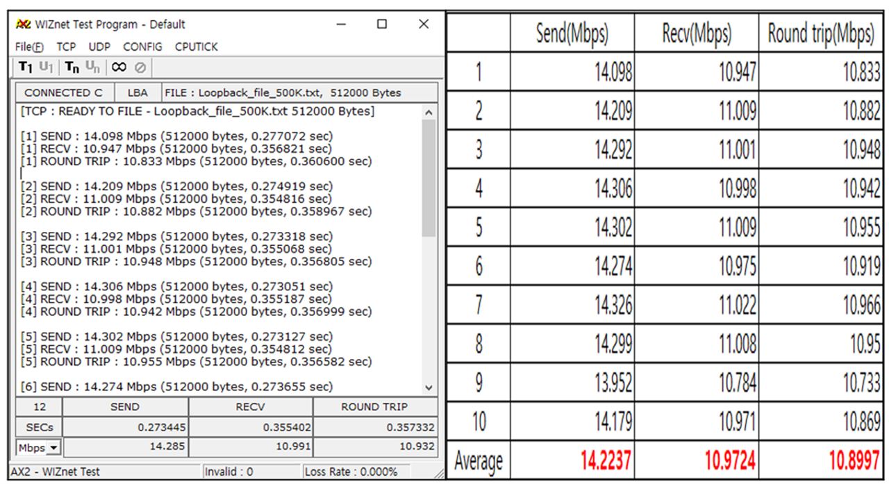
Task: Select log line [3] RECV : 11.001 Mbps
Action: click(176, 249)
